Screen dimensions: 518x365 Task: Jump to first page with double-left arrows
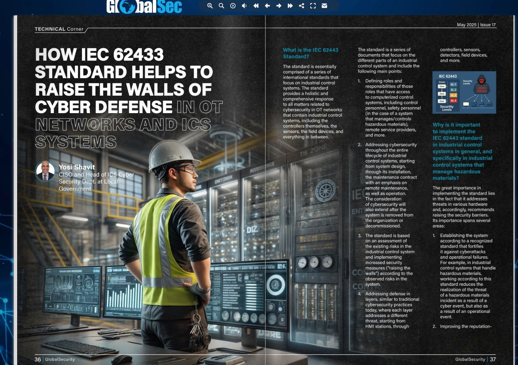[x=256, y=6]
